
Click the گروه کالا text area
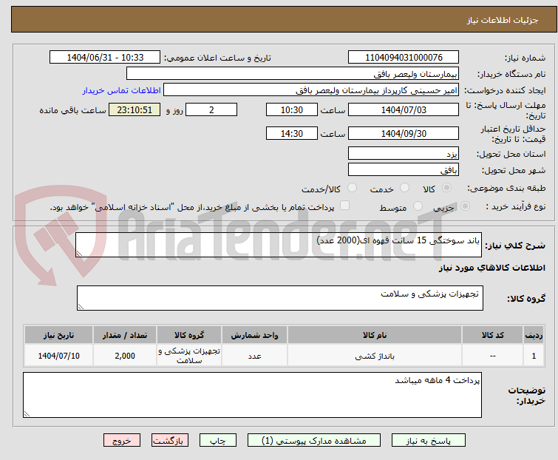(280, 298)
